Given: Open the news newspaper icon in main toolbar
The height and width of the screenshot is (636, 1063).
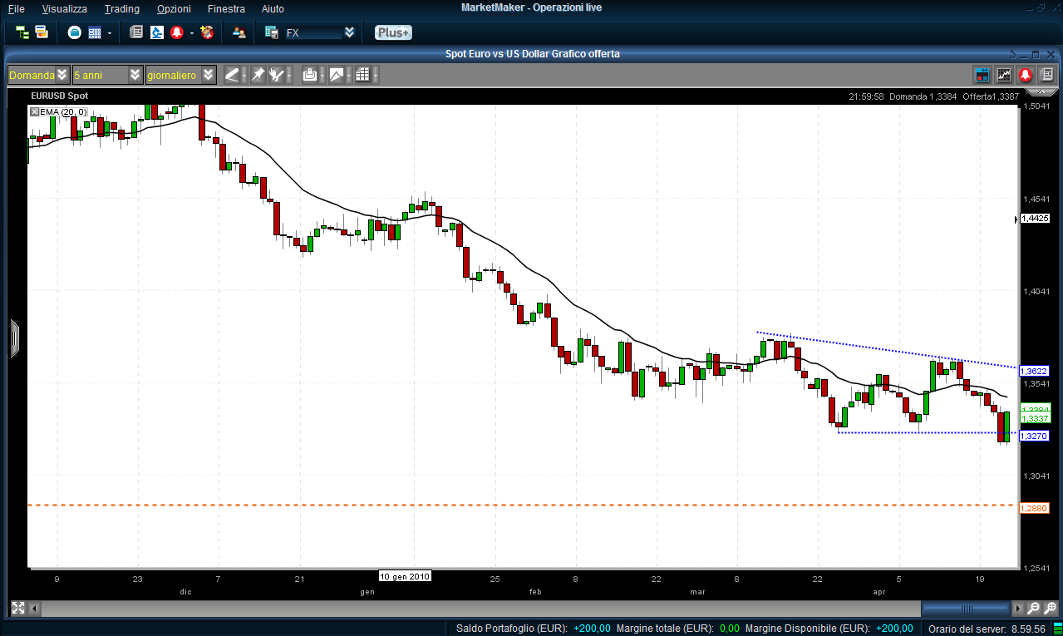Looking at the screenshot, I should click(136, 32).
